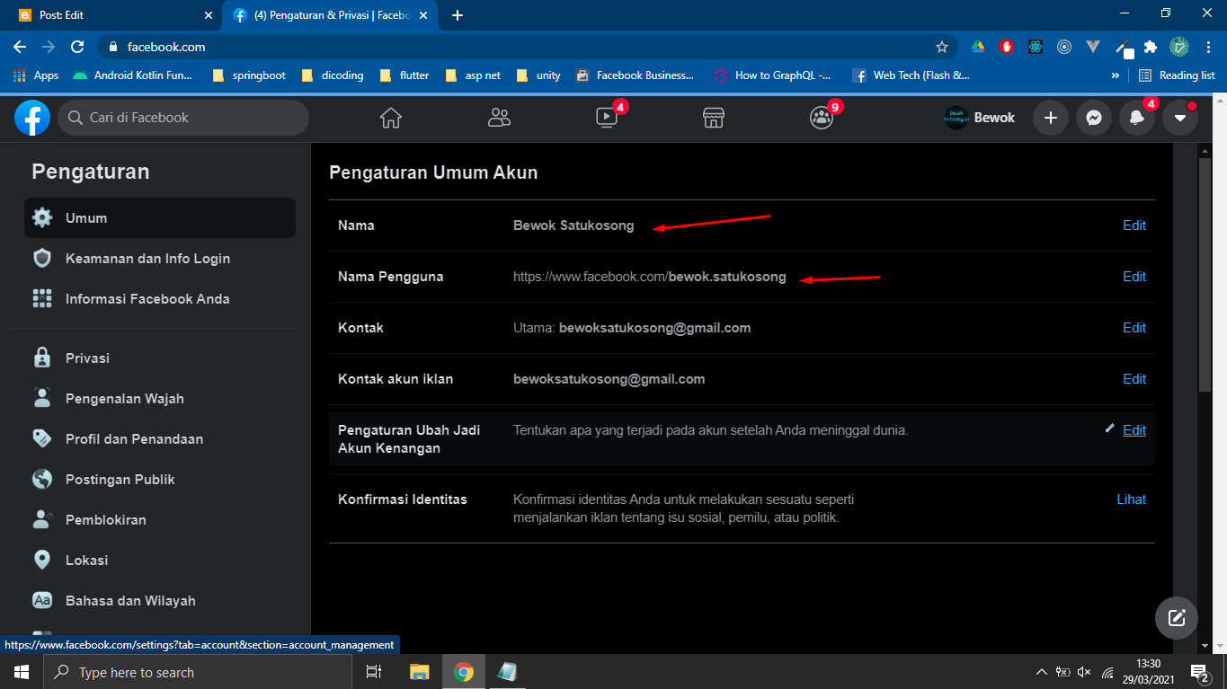Click bewoksatukosong@gmail.com under Kontak akun iklan
This screenshot has height=689, width=1227.
pyautogui.click(x=609, y=379)
